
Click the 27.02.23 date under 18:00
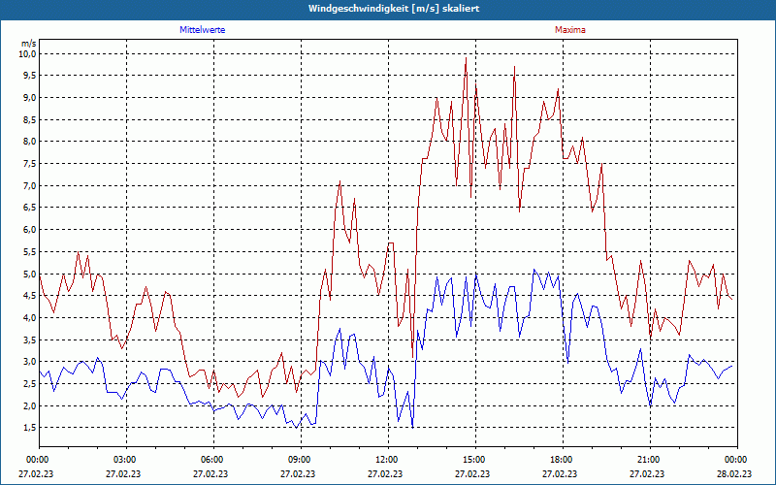(560, 473)
